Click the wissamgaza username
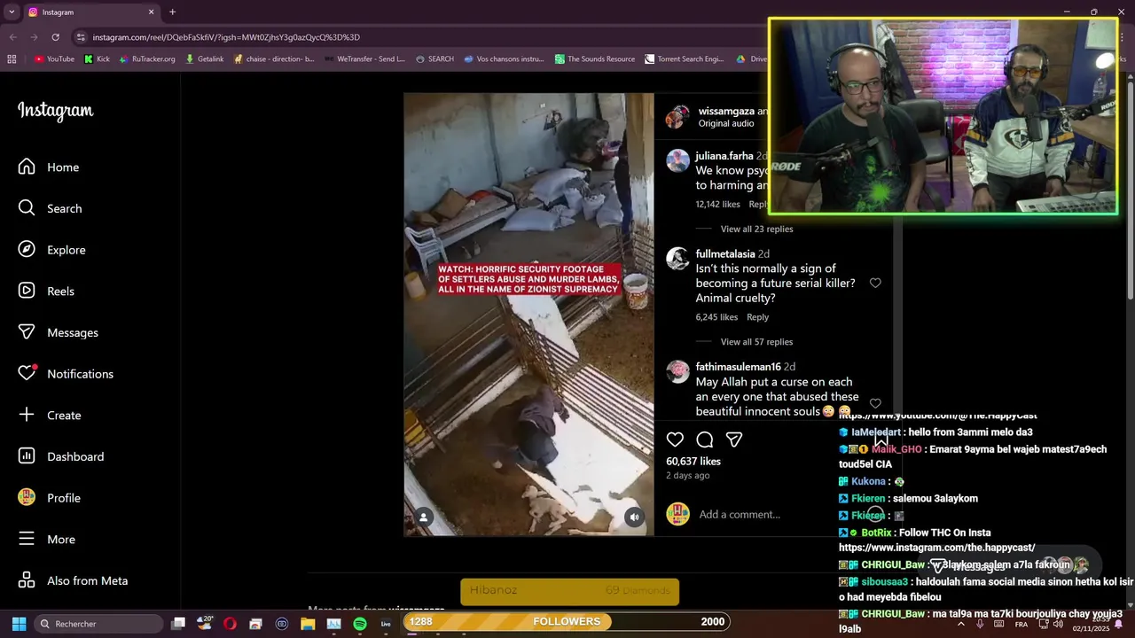 click(726, 111)
